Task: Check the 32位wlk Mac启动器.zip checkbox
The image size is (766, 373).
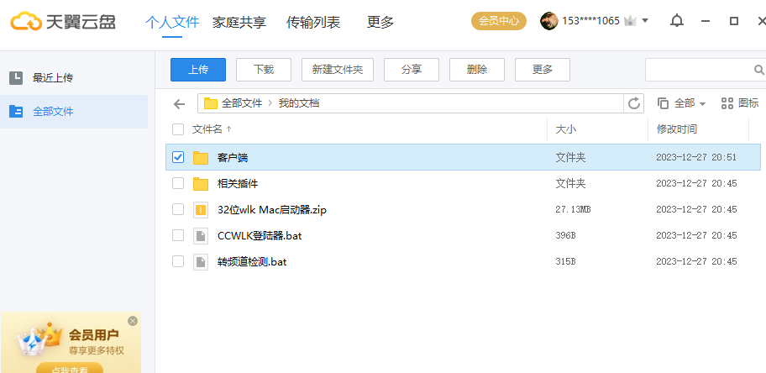Action: [x=178, y=209]
